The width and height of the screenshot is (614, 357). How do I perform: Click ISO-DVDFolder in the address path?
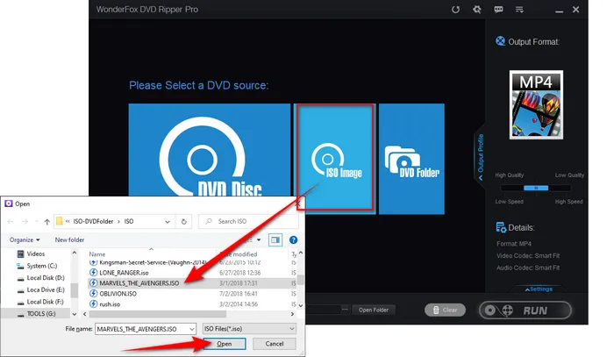93,222
